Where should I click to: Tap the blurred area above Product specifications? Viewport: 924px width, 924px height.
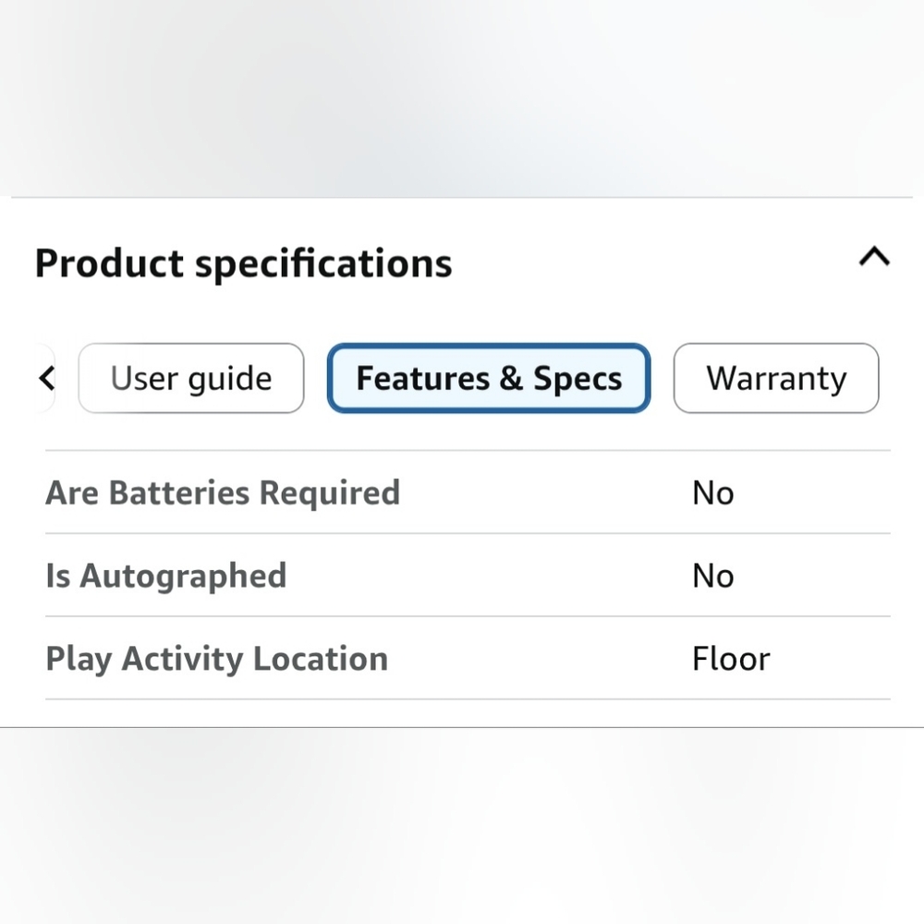click(462, 97)
